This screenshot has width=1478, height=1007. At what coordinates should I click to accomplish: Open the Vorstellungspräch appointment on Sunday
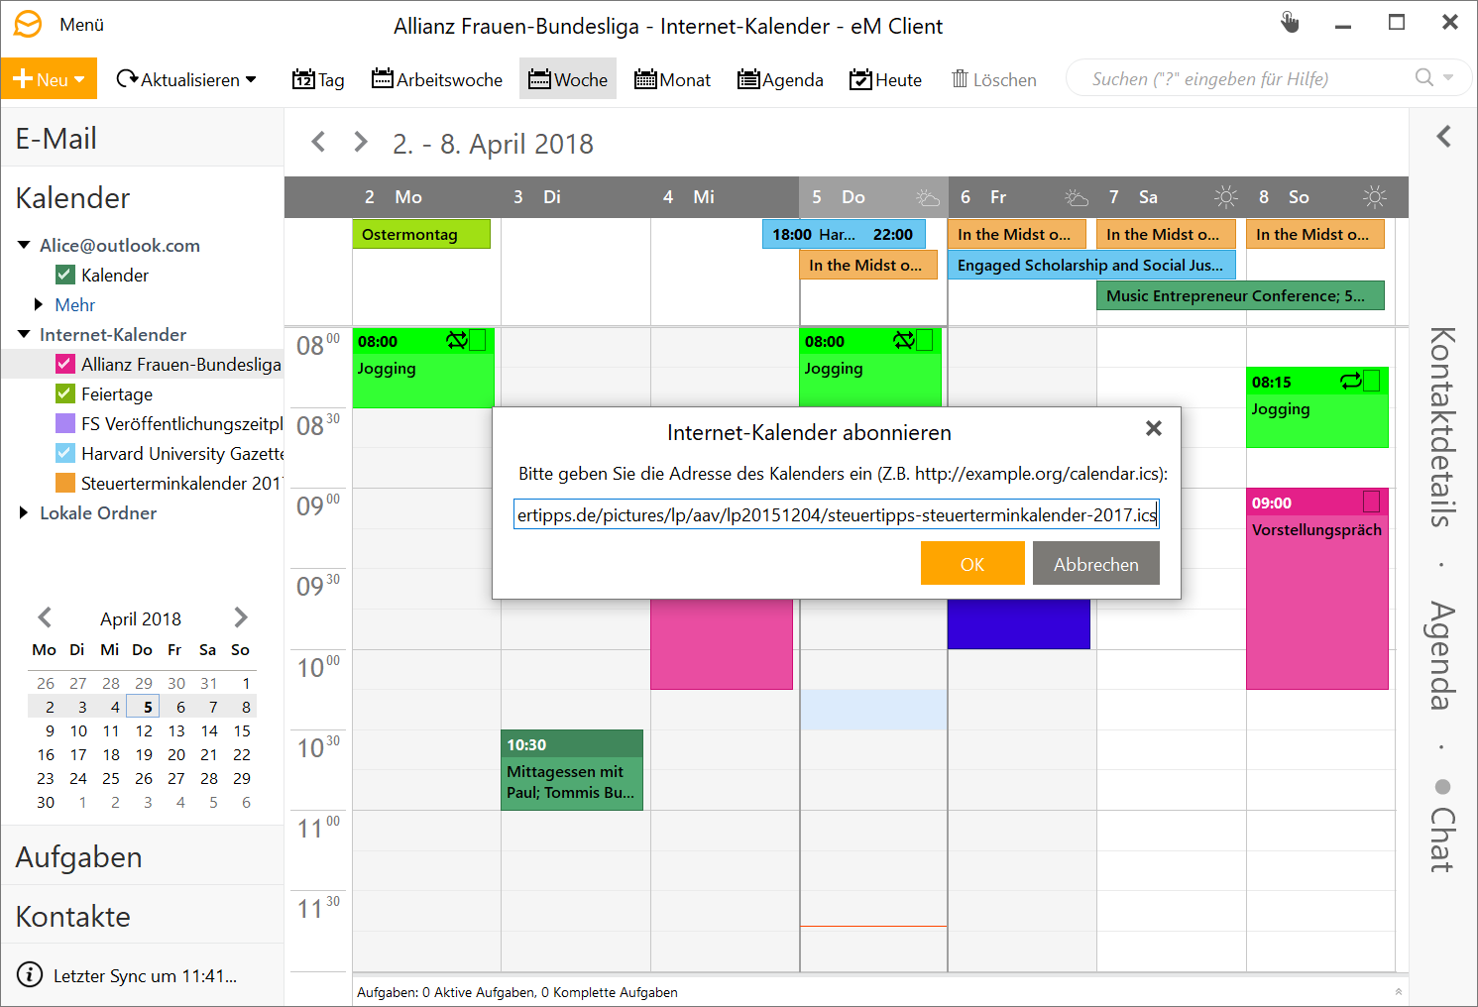click(x=1316, y=589)
